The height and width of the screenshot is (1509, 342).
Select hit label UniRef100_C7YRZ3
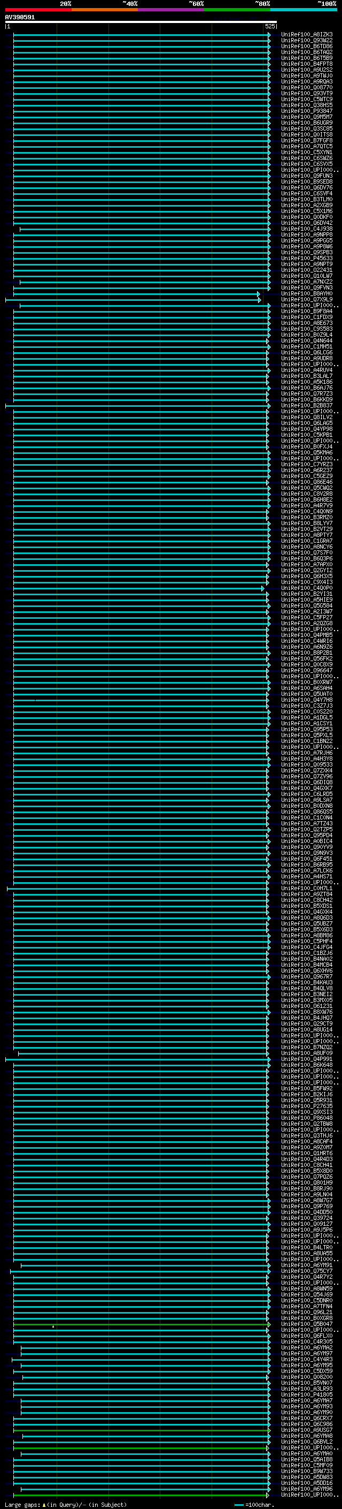tap(307, 465)
